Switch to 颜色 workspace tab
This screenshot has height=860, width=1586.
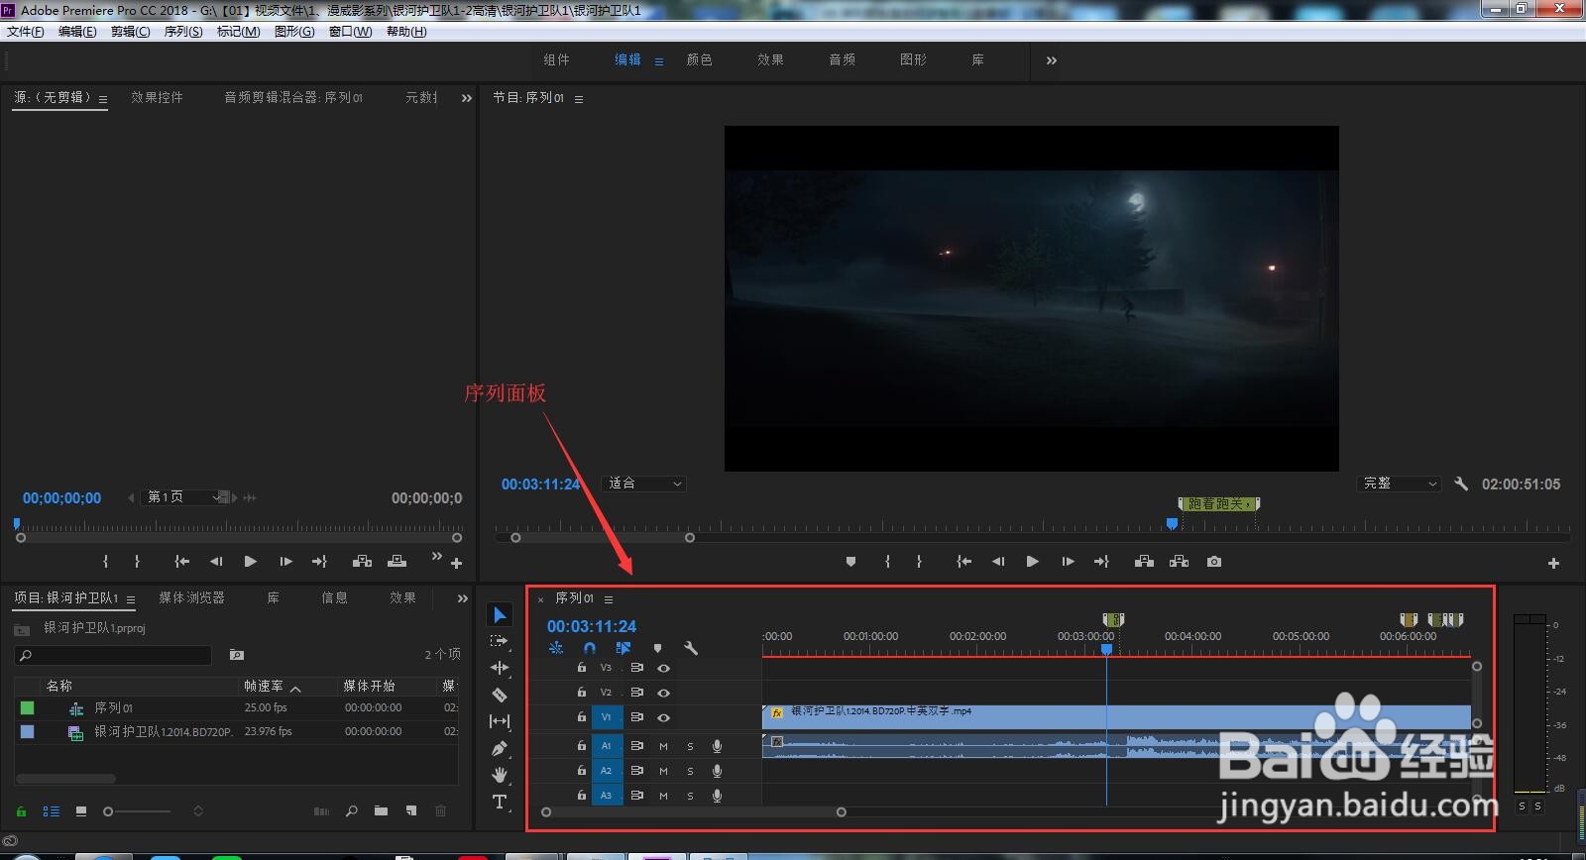[x=700, y=59]
